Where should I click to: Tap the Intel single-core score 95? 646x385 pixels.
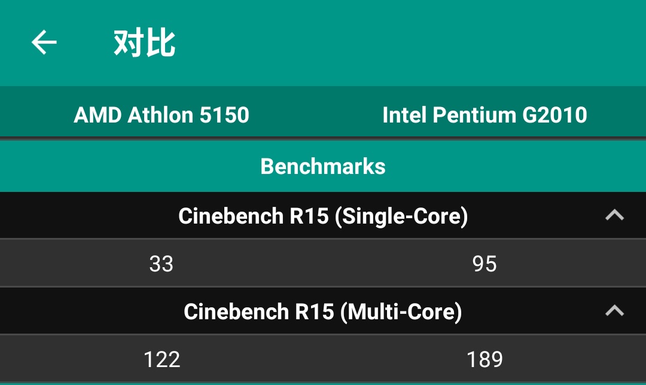click(x=484, y=264)
